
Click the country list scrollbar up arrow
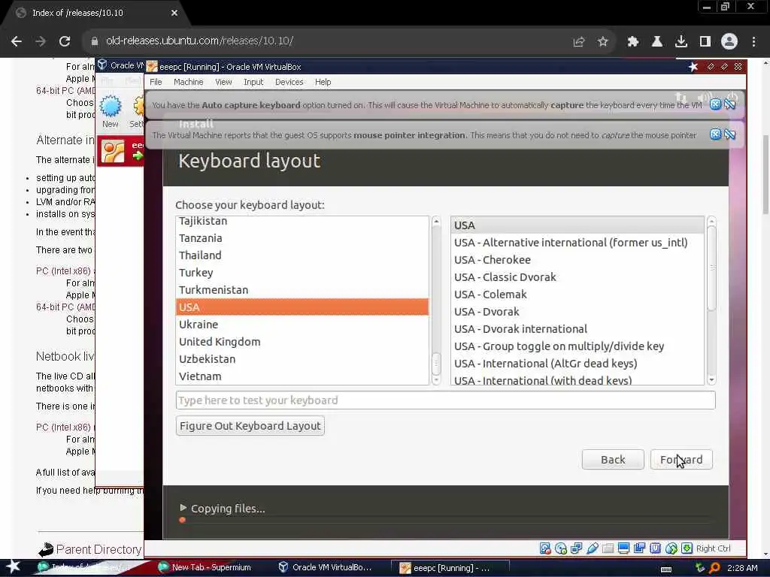[x=436, y=222]
